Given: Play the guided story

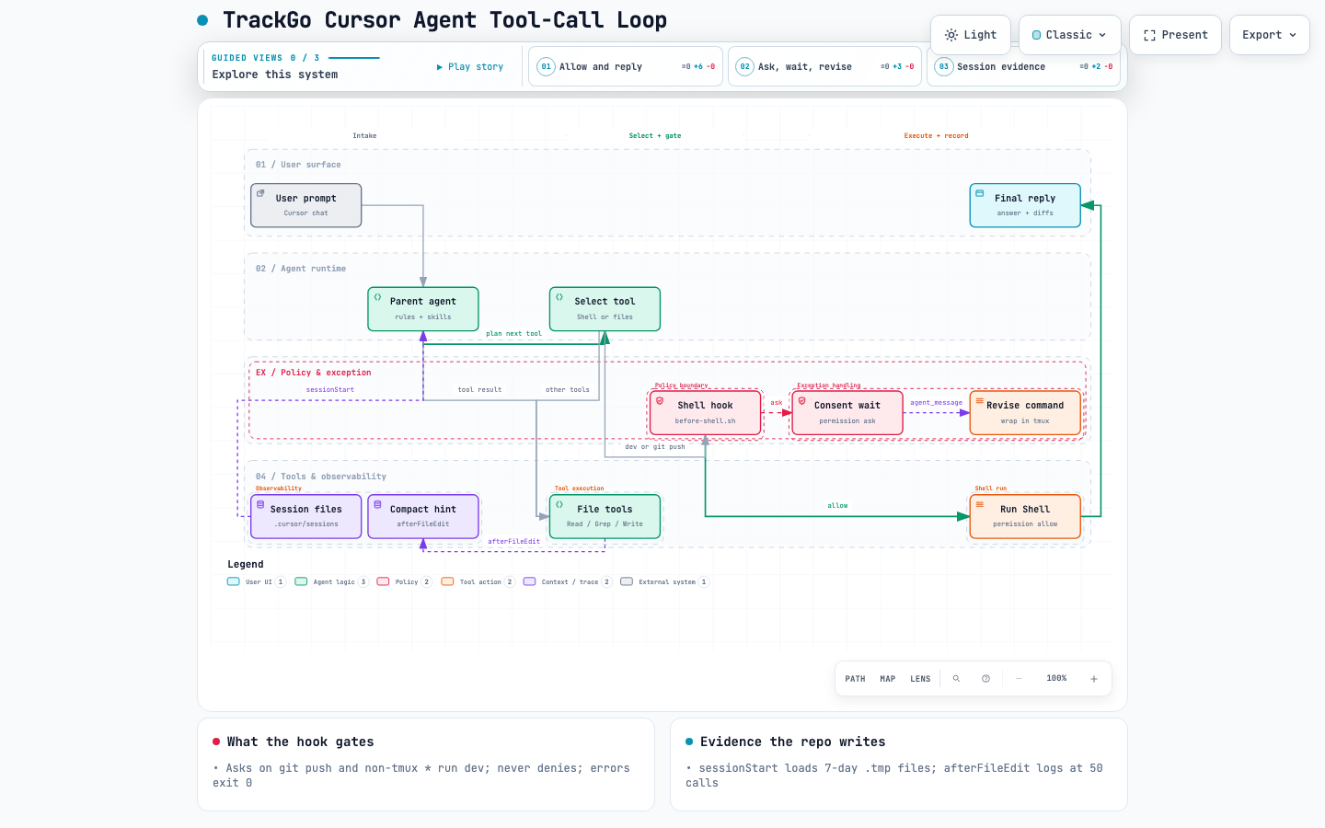Looking at the screenshot, I should (470, 67).
